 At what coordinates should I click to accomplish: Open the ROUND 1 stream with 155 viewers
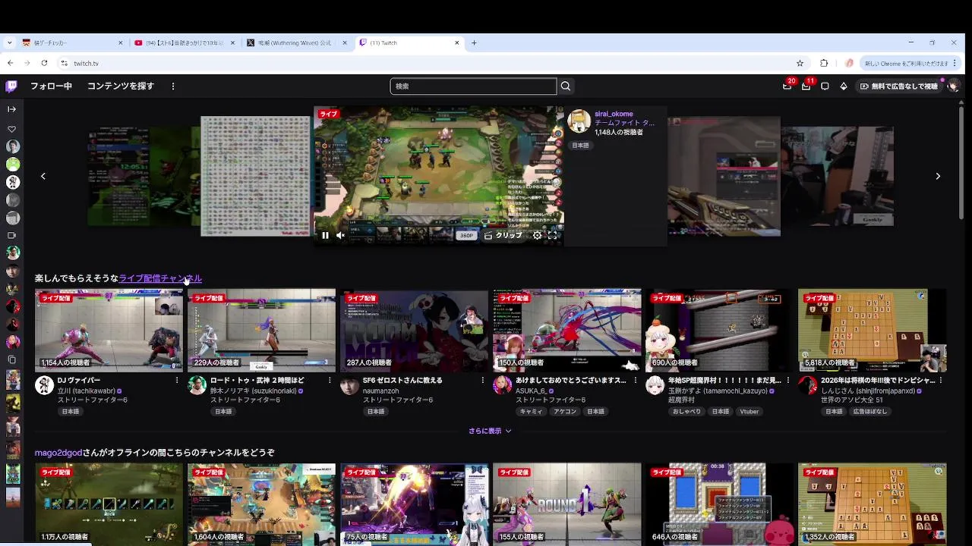566,504
